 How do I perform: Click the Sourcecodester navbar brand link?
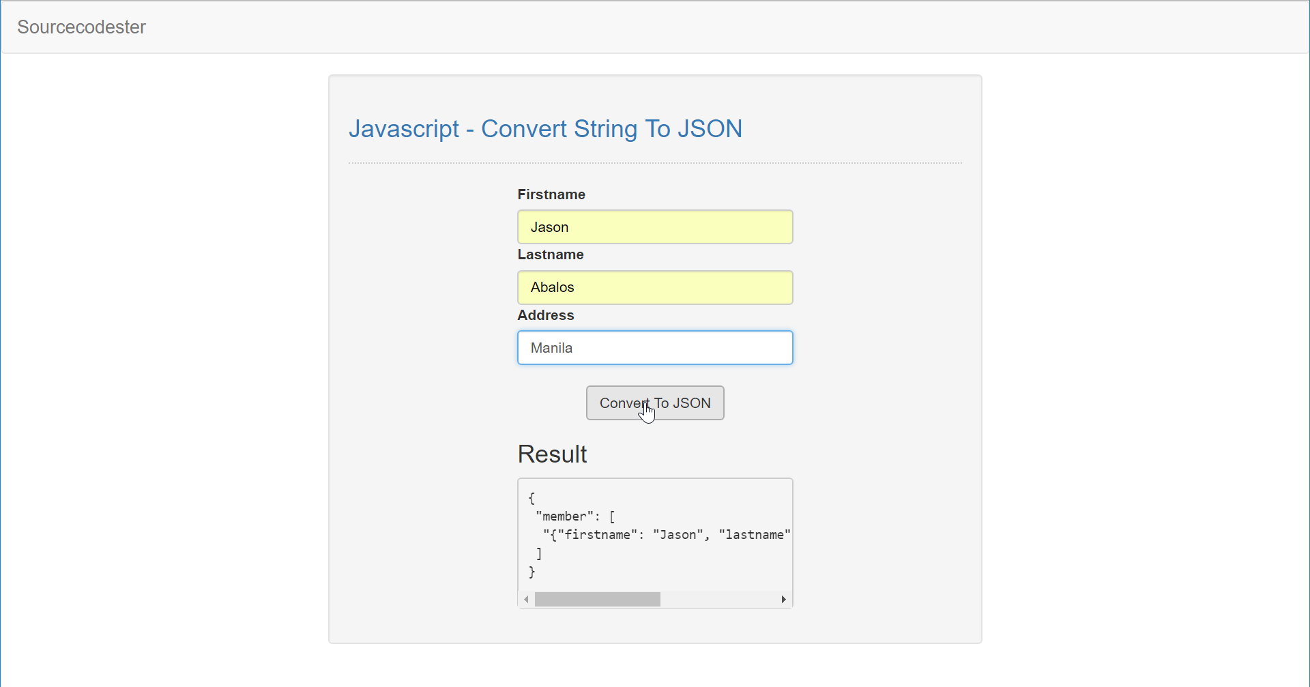[81, 27]
